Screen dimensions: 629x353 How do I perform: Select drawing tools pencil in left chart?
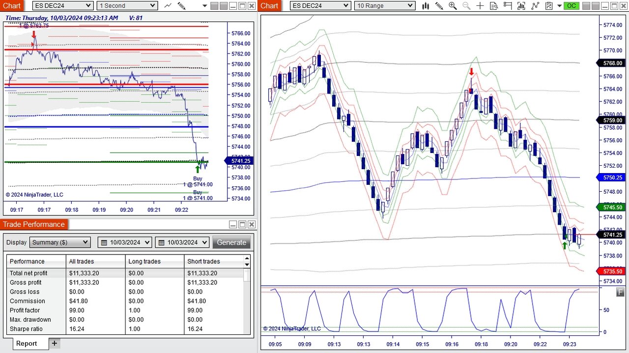tap(181, 6)
